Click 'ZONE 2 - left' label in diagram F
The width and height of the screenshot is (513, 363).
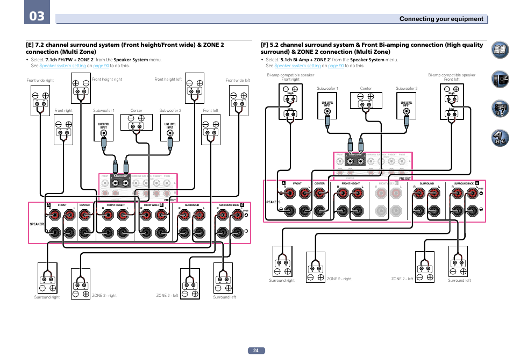tap(402, 279)
